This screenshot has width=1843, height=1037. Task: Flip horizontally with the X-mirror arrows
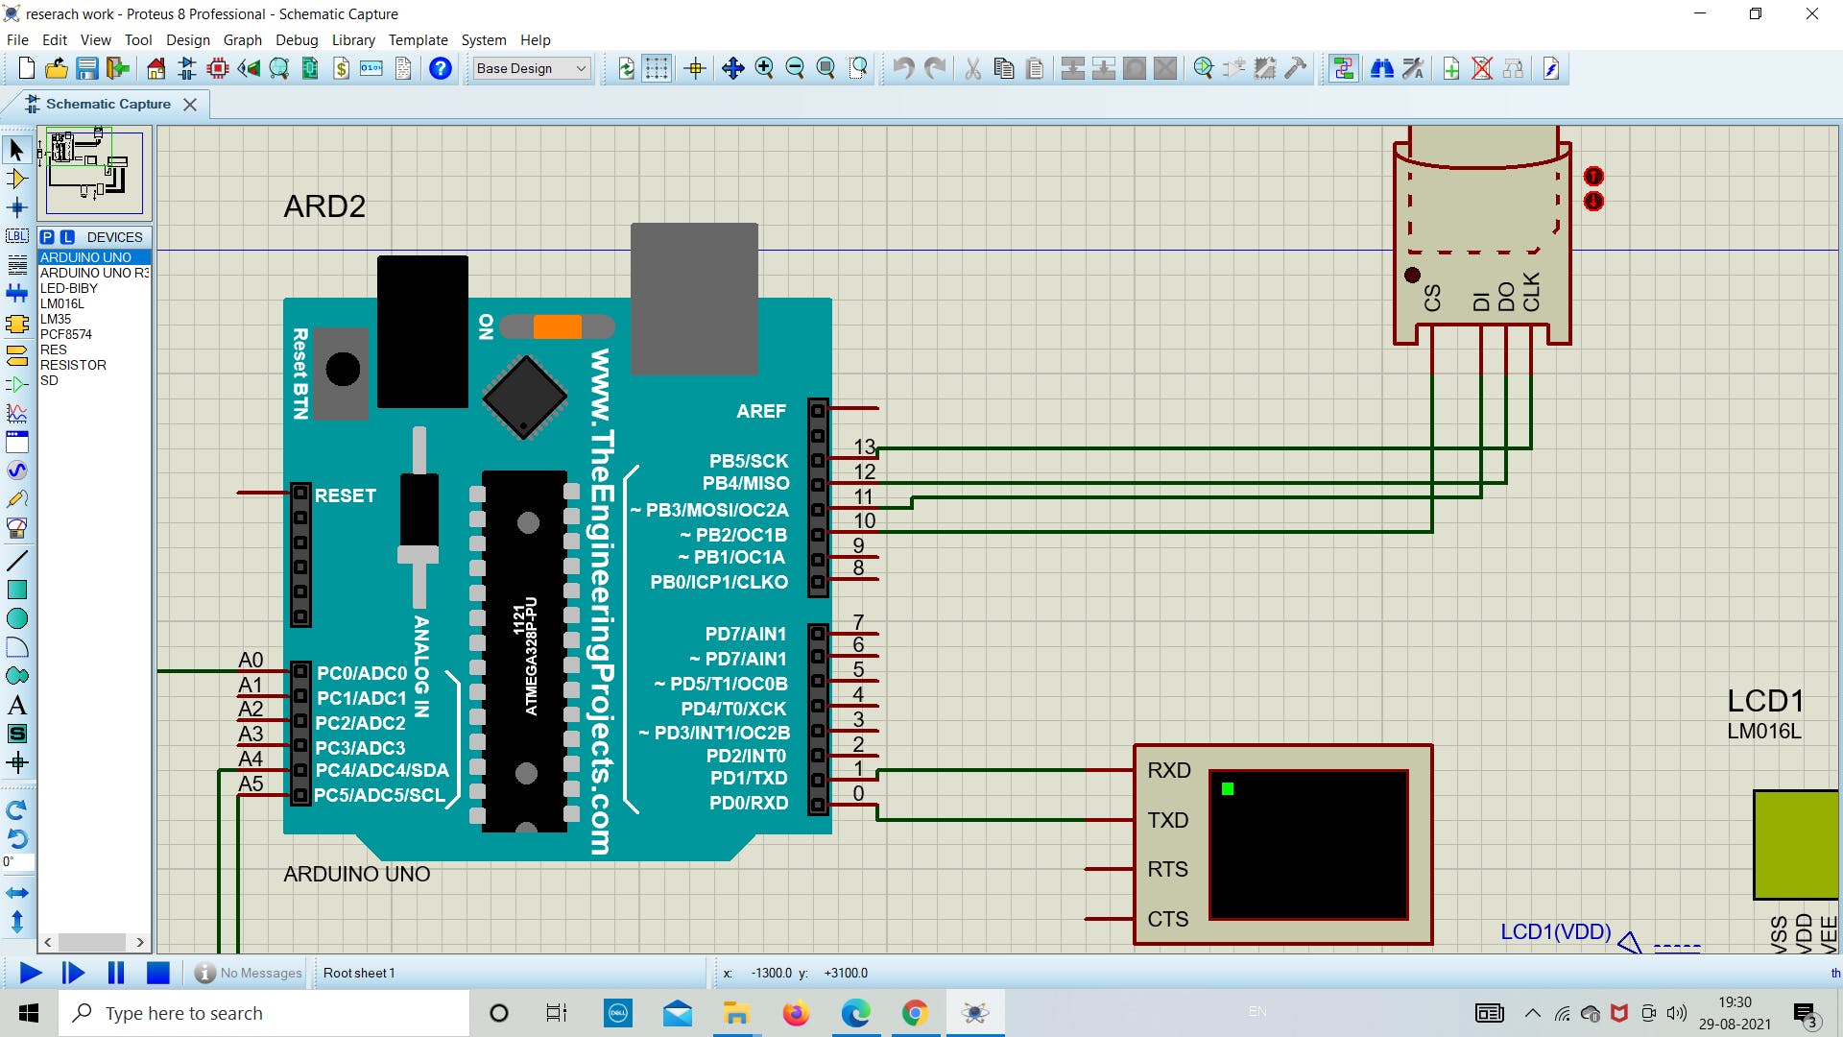click(x=16, y=893)
